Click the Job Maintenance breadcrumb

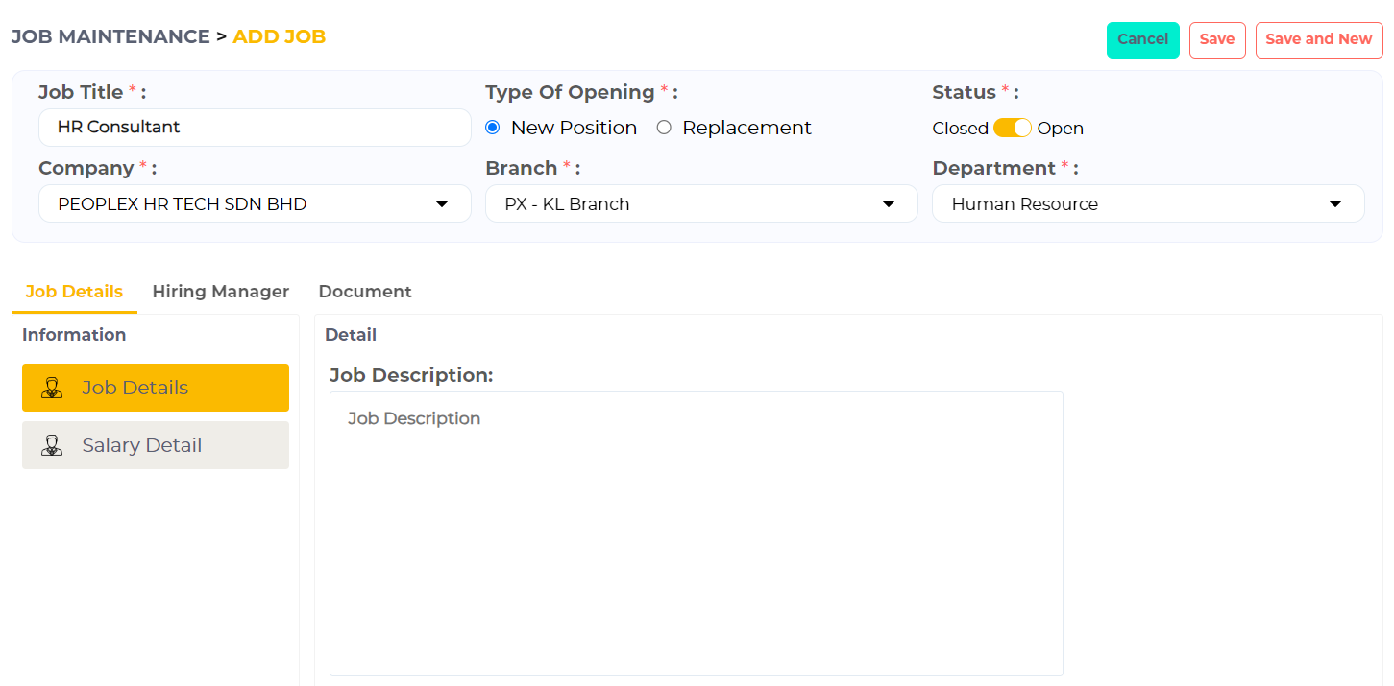point(110,36)
